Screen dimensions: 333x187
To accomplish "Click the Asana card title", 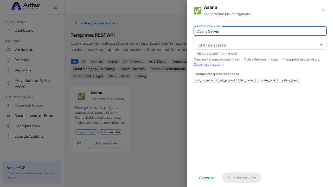I will coord(96,93).
